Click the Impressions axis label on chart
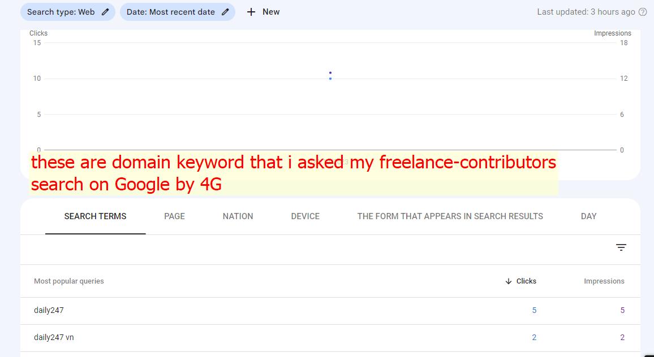The width and height of the screenshot is (654, 357). coord(612,33)
